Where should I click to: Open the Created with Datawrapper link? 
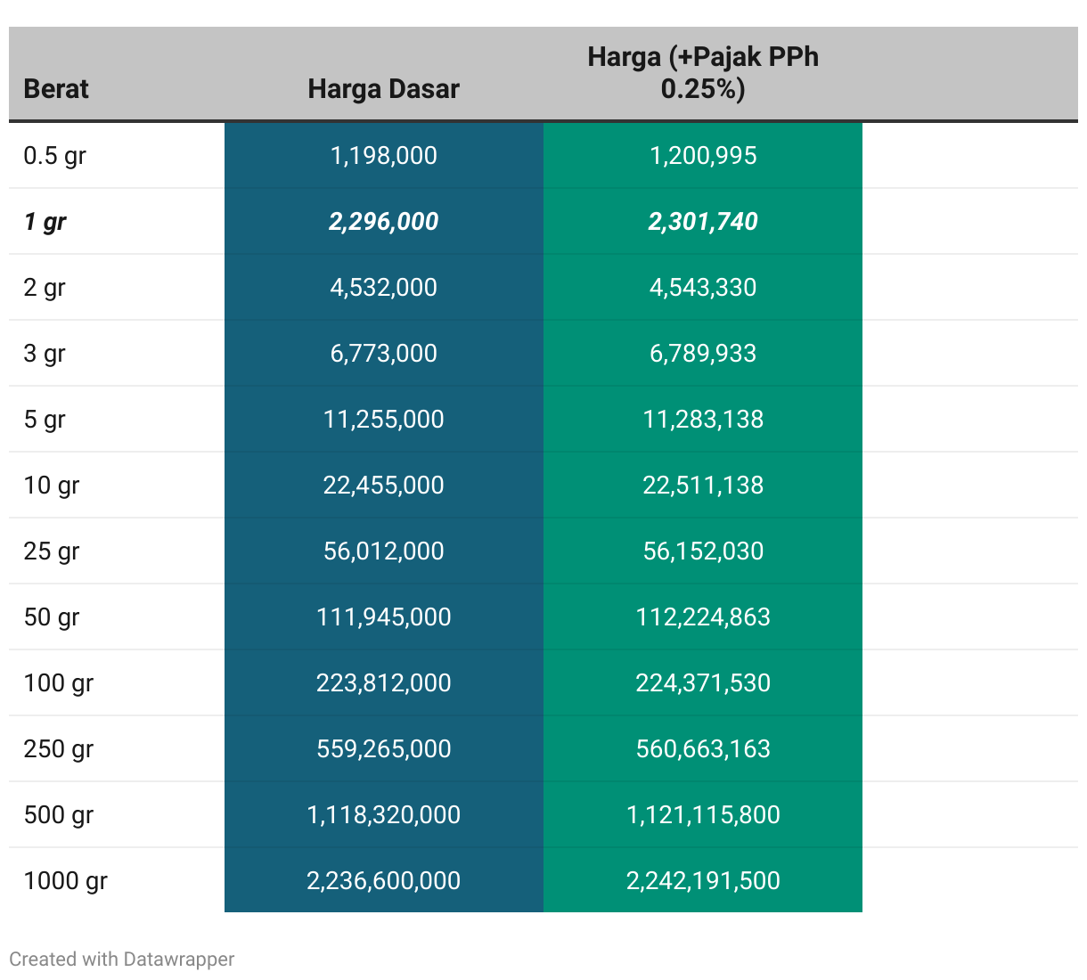pos(122,960)
